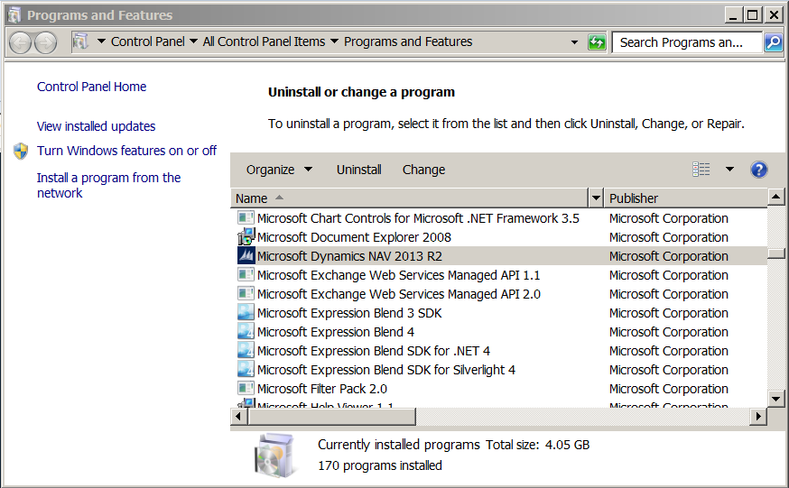Click the vertical scrollbar down arrow
This screenshot has width=789, height=488.
point(776,399)
